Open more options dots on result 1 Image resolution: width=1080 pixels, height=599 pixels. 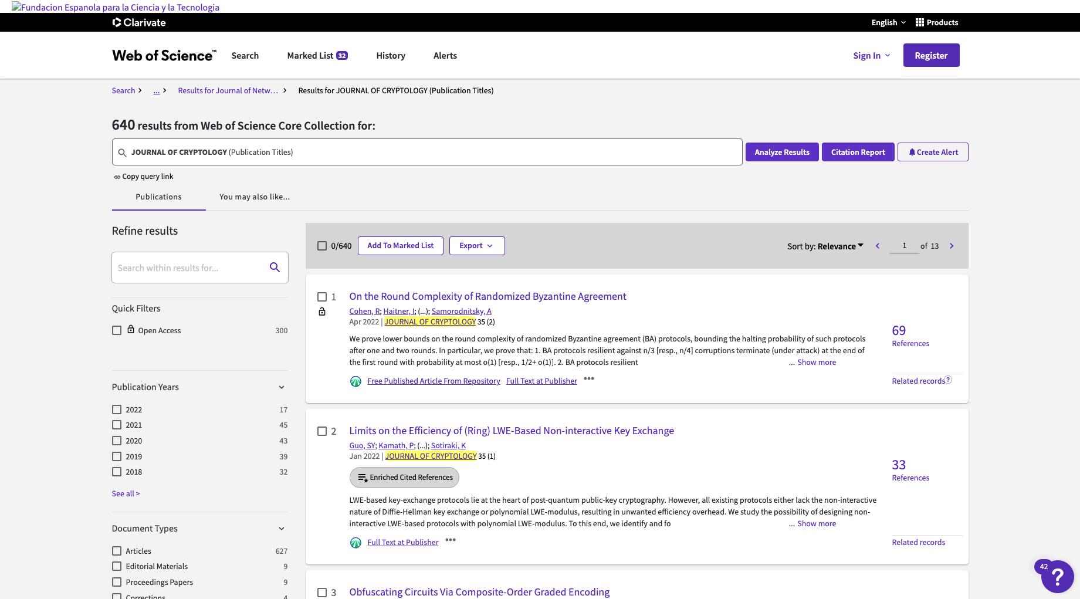click(589, 379)
